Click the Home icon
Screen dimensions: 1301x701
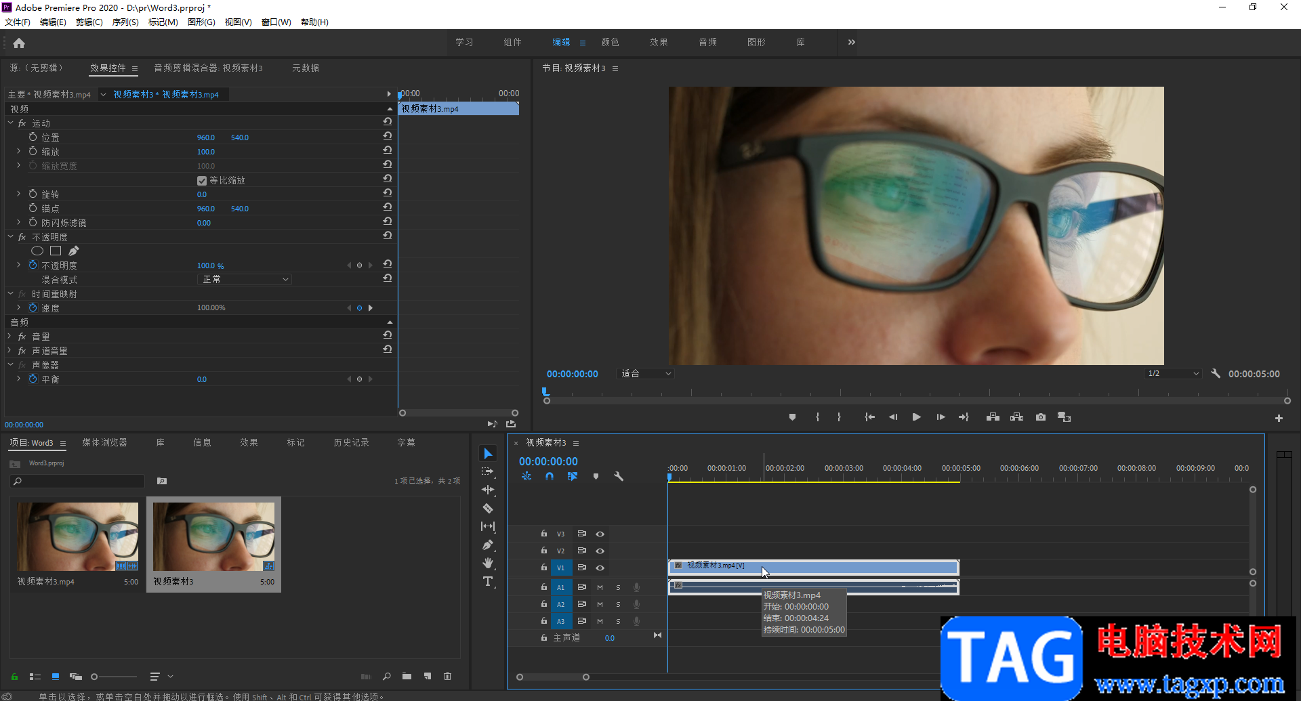(x=19, y=43)
